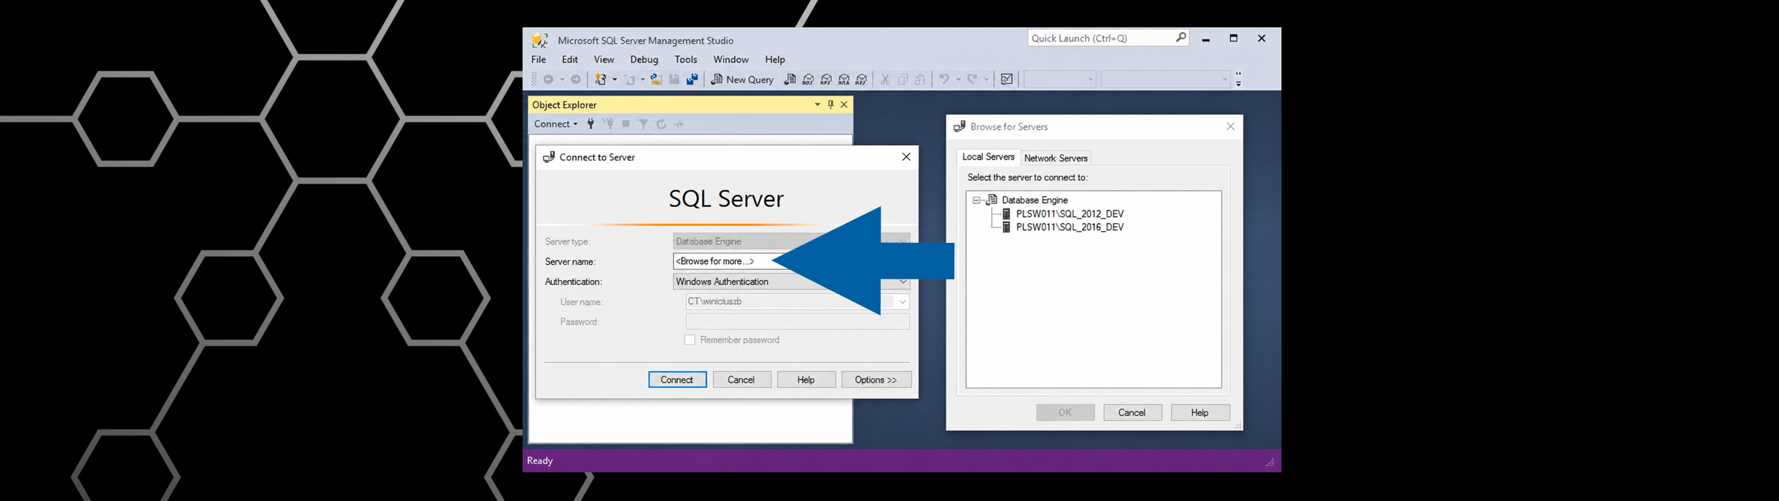1779x501 pixels.
Task: Click the Save All toolbar icon
Action: pos(692,79)
